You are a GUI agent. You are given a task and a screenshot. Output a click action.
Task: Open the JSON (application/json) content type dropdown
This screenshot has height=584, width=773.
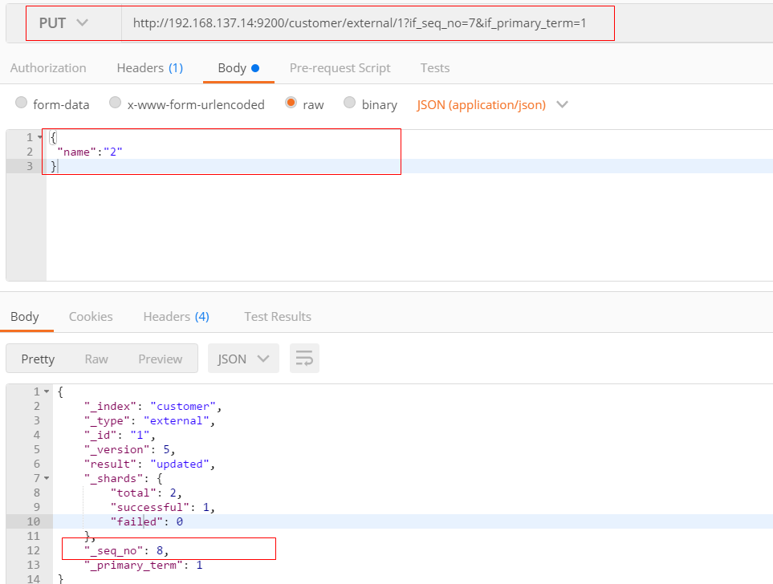492,104
